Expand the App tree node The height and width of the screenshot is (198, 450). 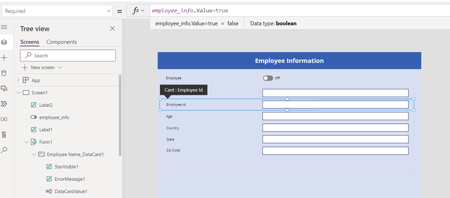tap(18, 80)
